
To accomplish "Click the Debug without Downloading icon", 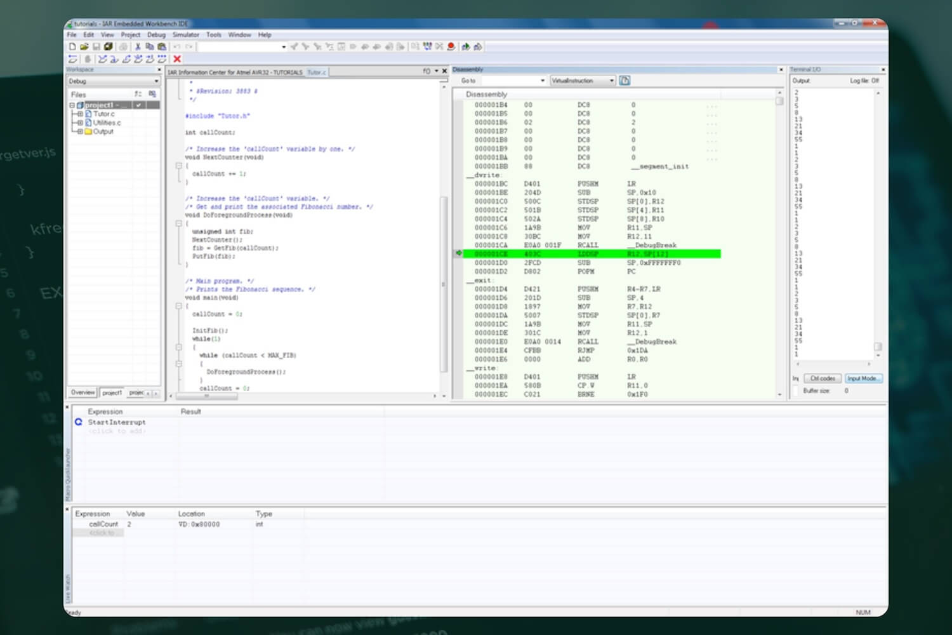I will pyautogui.click(x=478, y=46).
